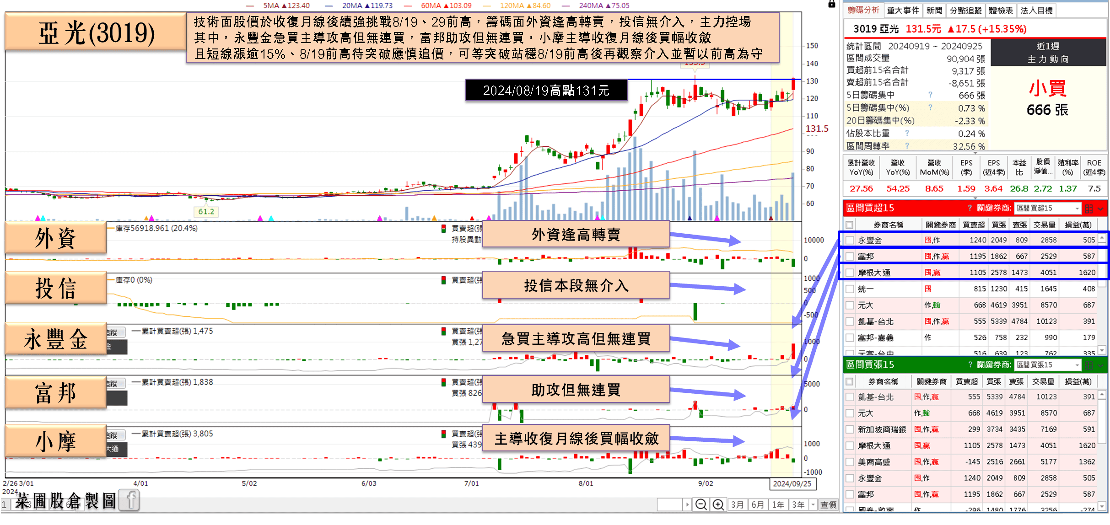
Task: Open the 法人目標 tab
Action: tap(1036, 11)
